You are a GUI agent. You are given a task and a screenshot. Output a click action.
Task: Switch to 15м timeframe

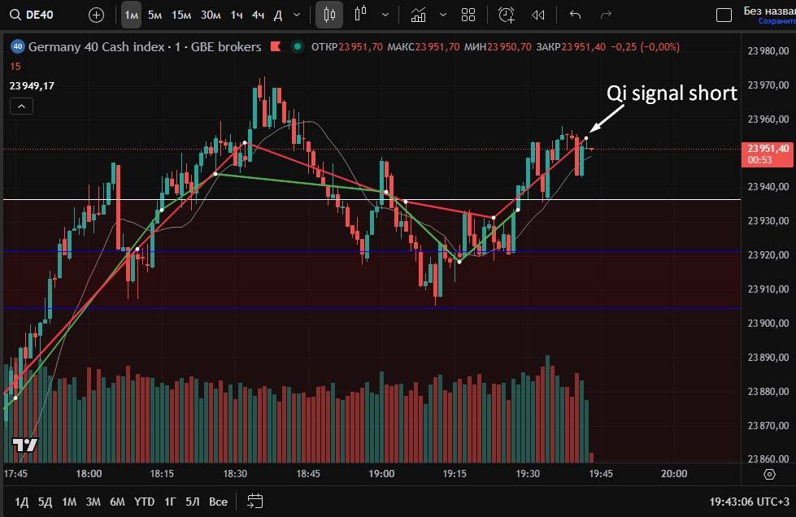[181, 15]
